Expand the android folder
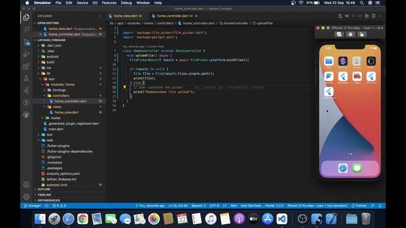Viewport: 406px width, 228px height. 52,56
